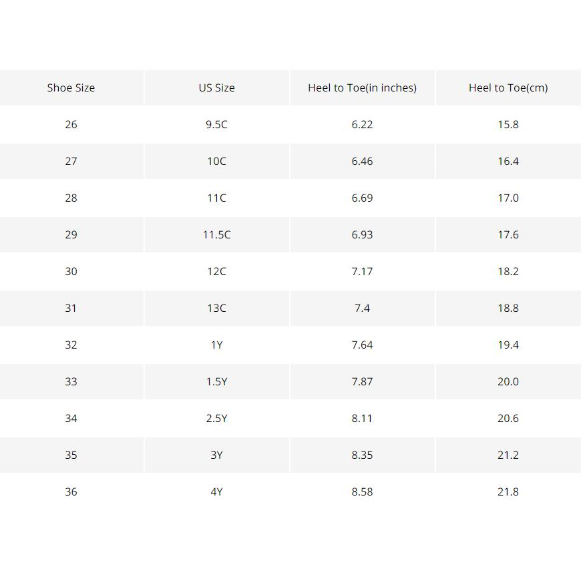The height and width of the screenshot is (583, 583).
Task: Click the US Size column header
Action: pos(217,87)
